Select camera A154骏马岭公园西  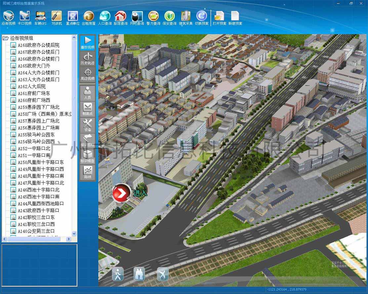36,142
